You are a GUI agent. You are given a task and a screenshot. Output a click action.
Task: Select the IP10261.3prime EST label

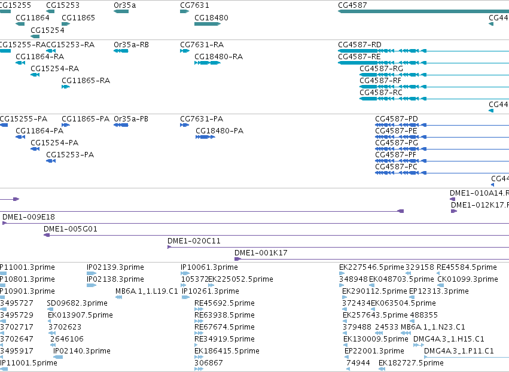coord(211,291)
